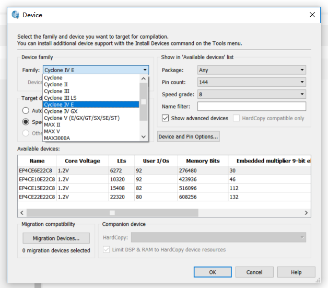Select device EP4CE10E22C8 row
Image resolution: width=328 pixels, height=288 pixels.
tap(164, 179)
